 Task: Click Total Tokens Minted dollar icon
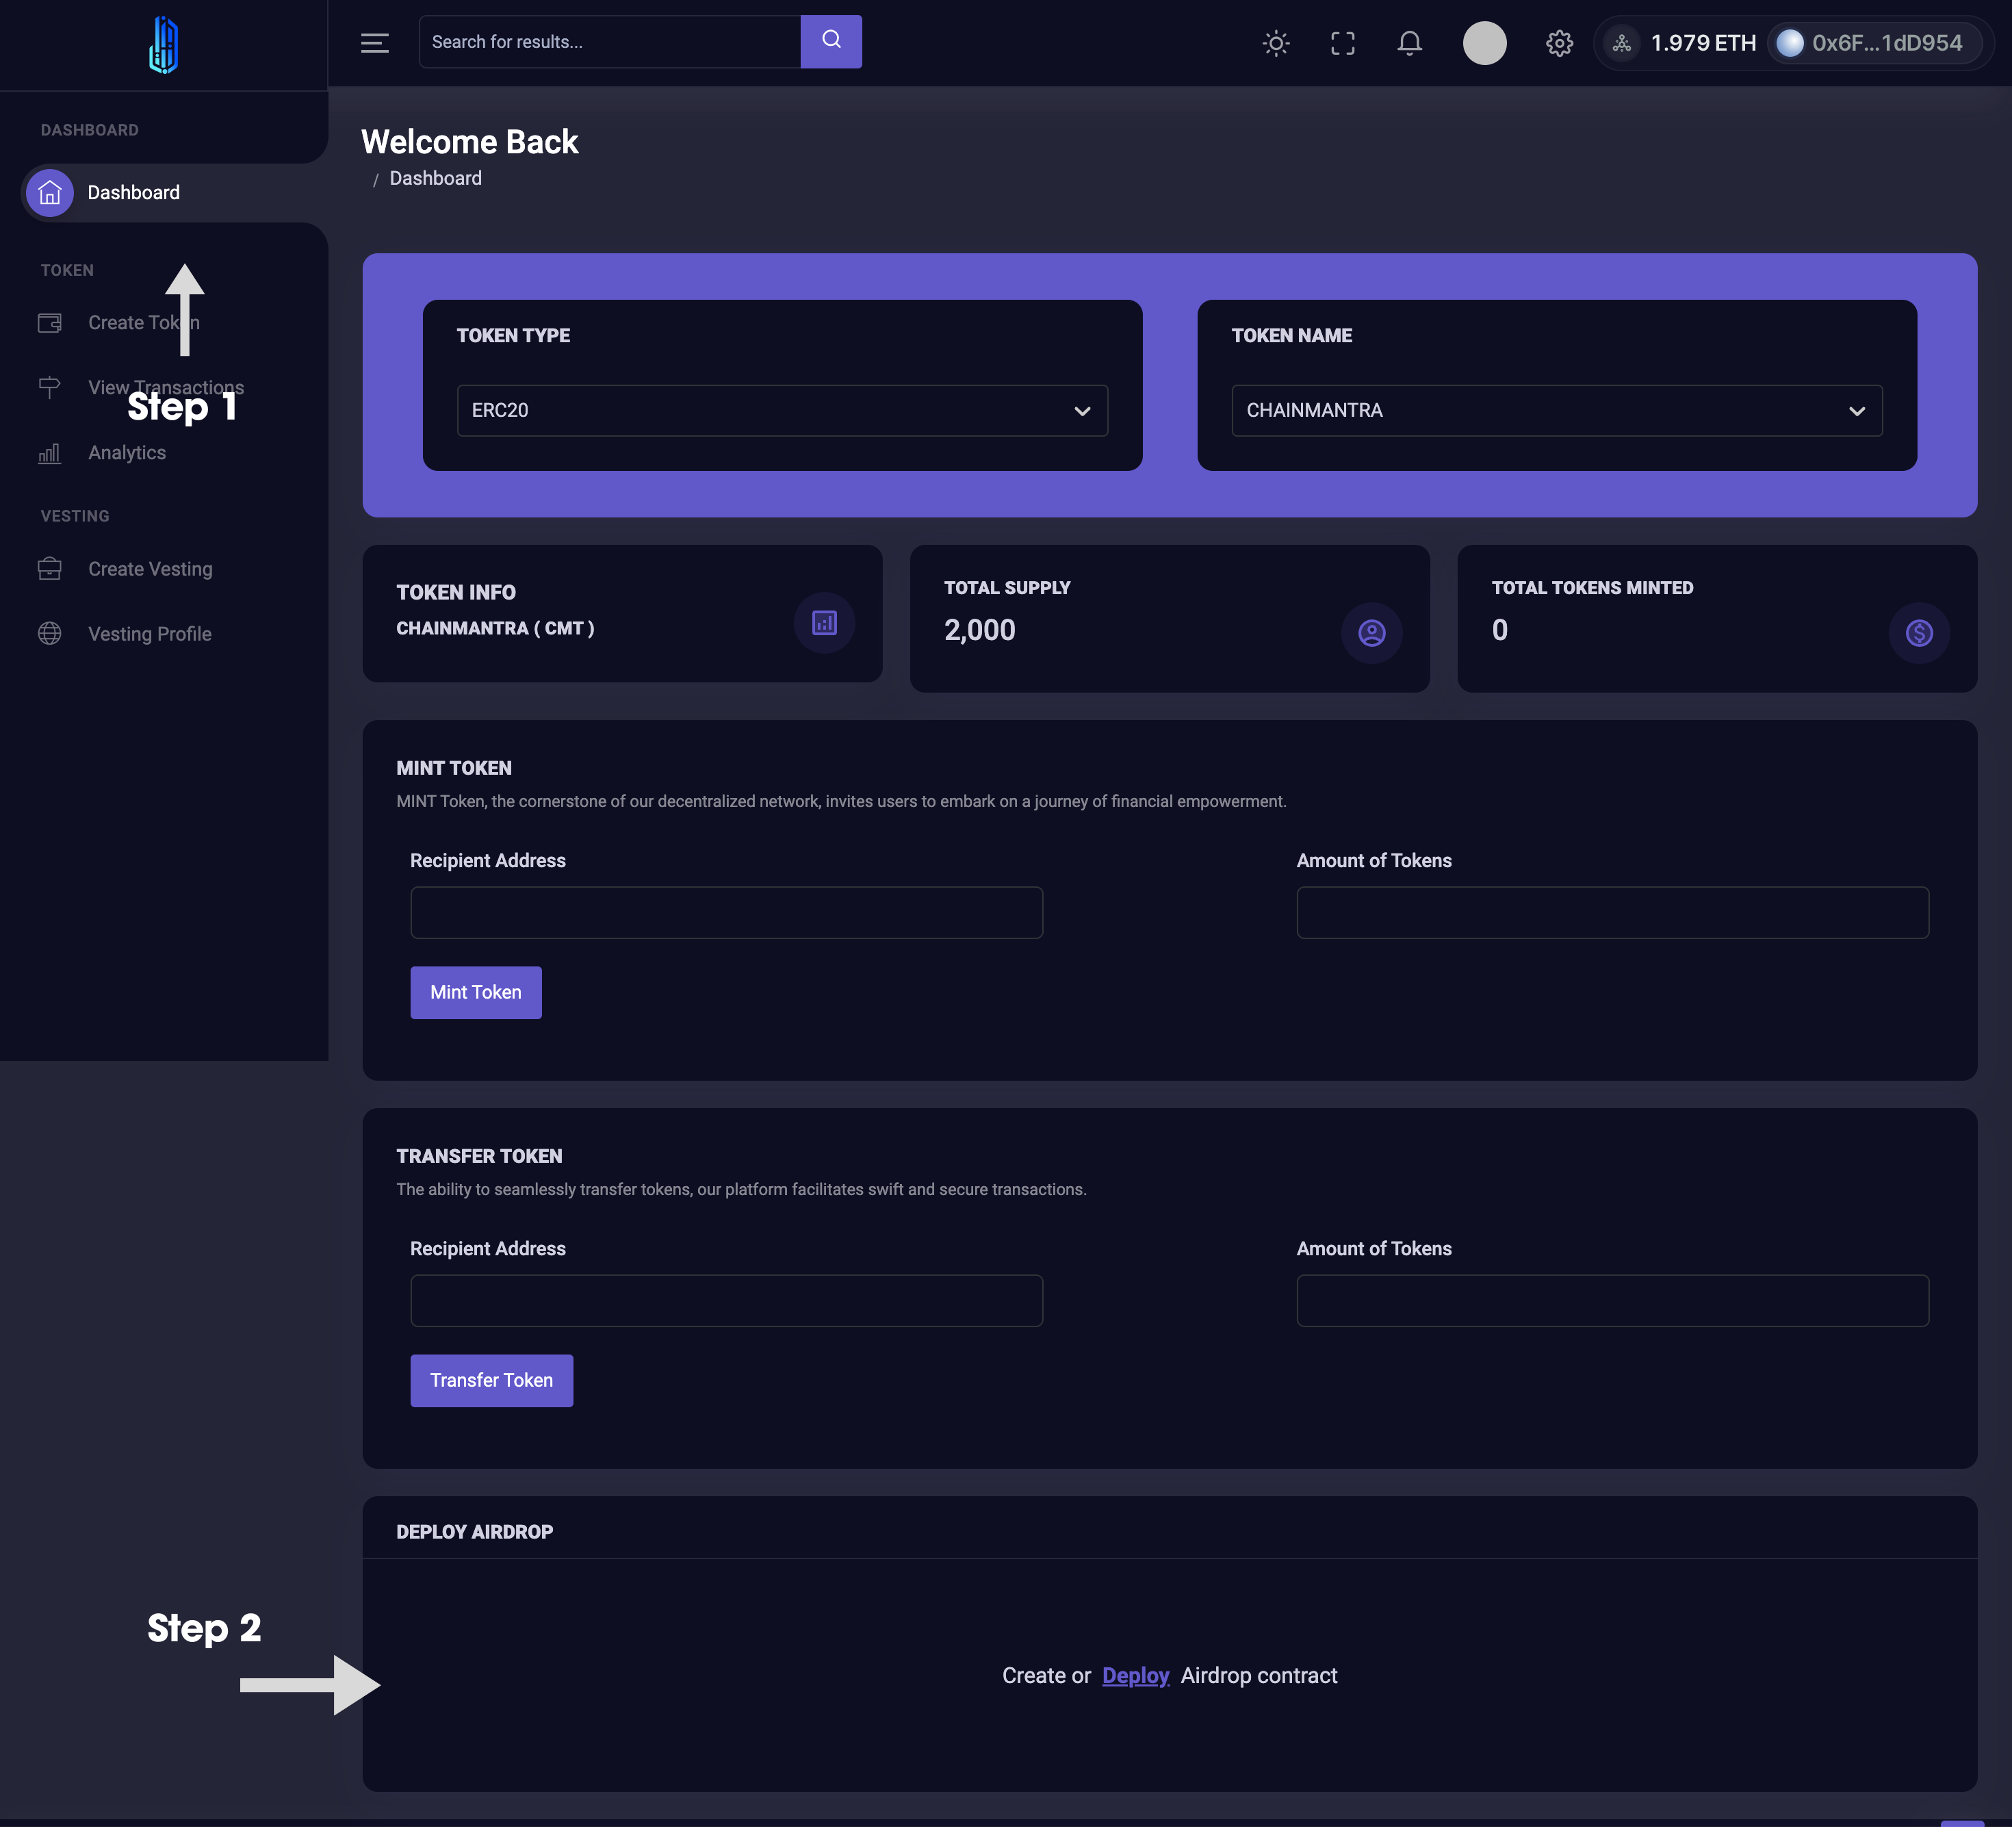(x=1918, y=633)
